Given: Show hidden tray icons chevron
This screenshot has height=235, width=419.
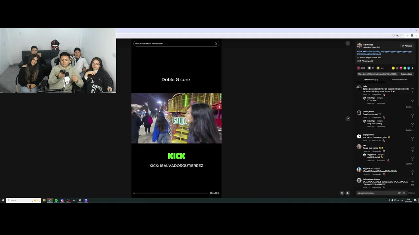Looking at the screenshot, I should (386, 200).
